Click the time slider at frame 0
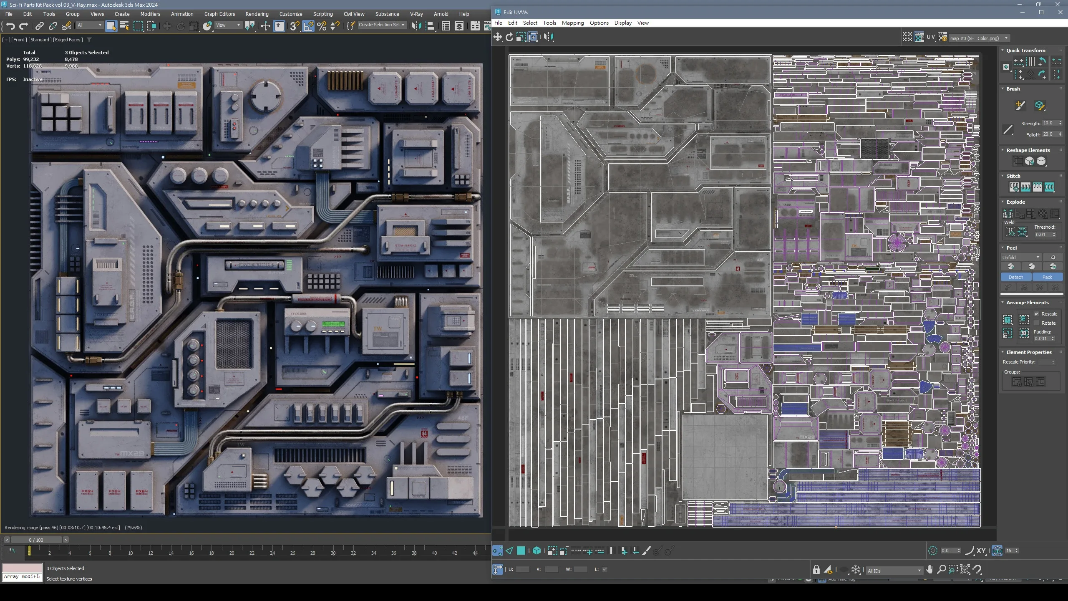This screenshot has height=601, width=1068. [36, 540]
